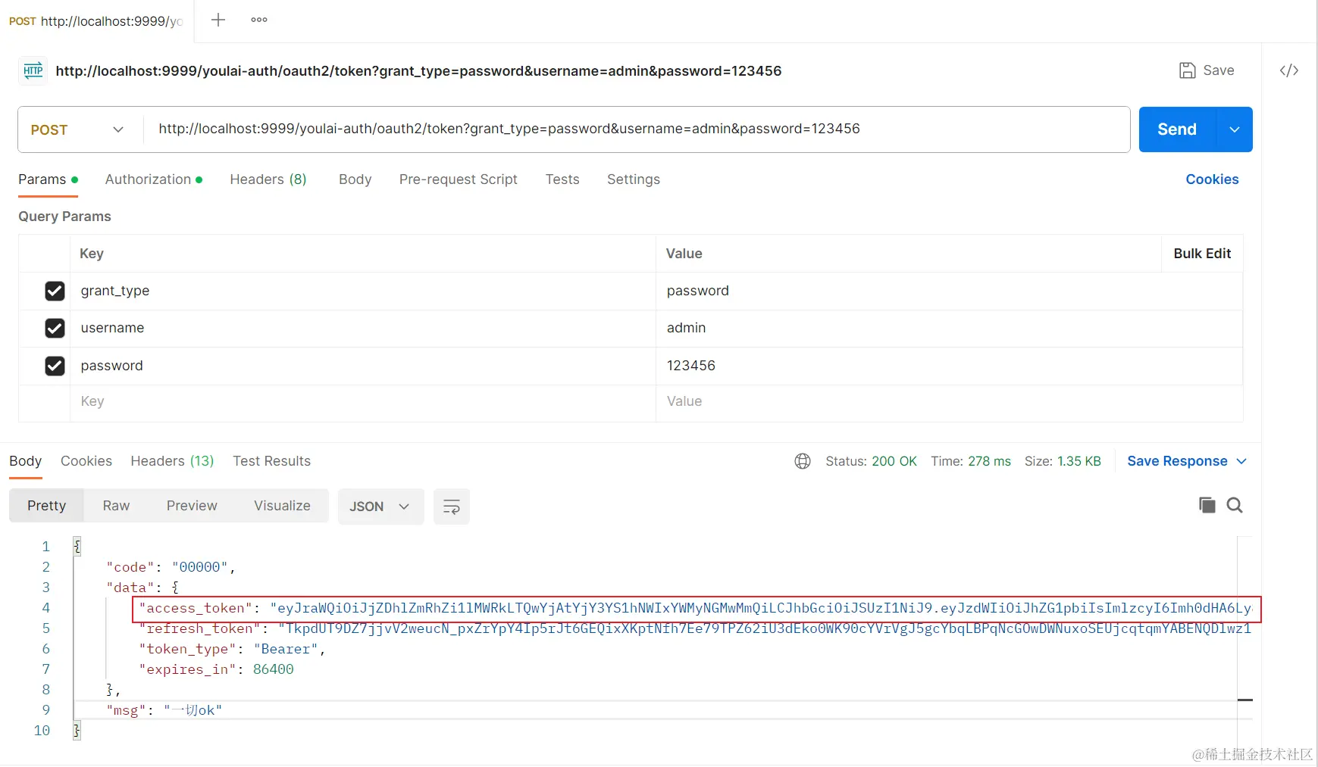
Task: Open the code snippet panel icon
Action: (x=1289, y=70)
